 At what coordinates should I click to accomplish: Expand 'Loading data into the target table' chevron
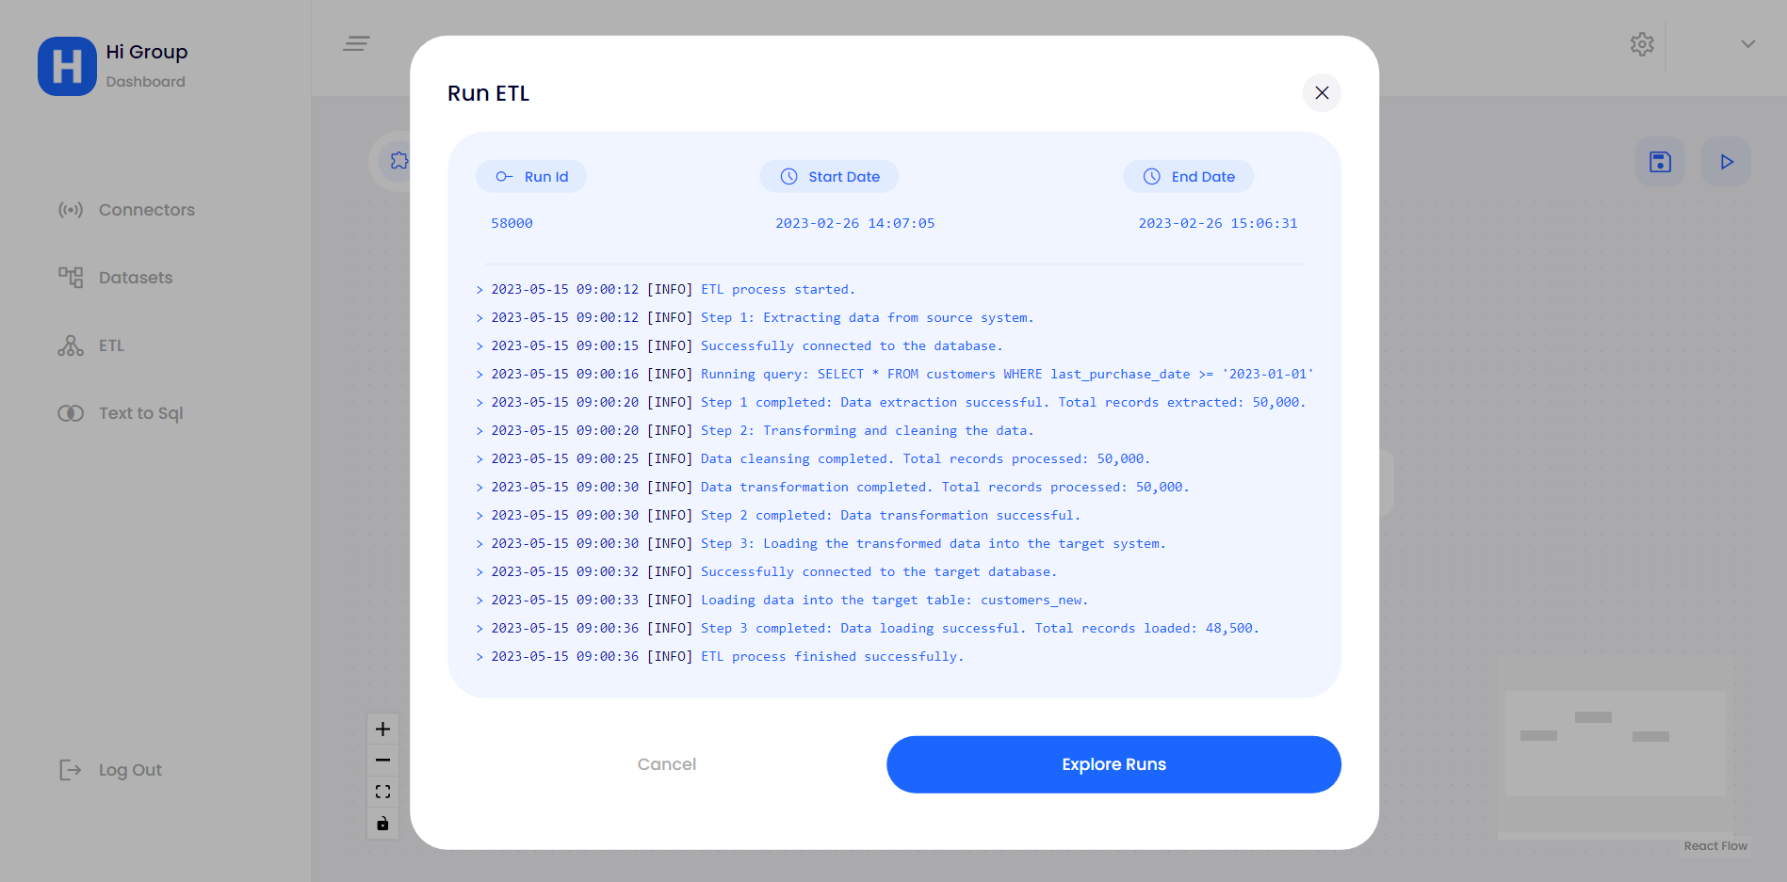(479, 601)
